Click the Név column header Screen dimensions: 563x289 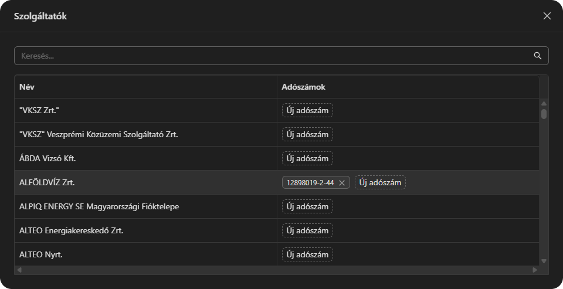27,87
